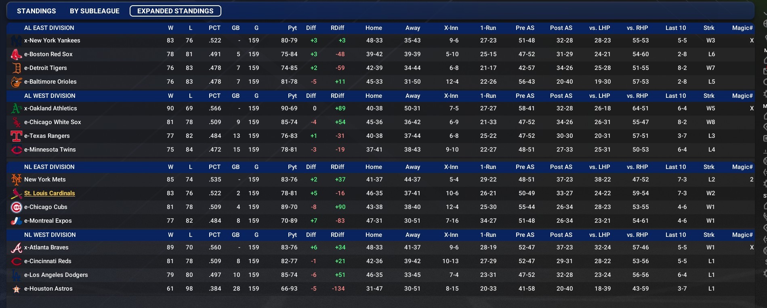Open the By Subleague tab
This screenshot has width=767, height=308.
[95, 11]
